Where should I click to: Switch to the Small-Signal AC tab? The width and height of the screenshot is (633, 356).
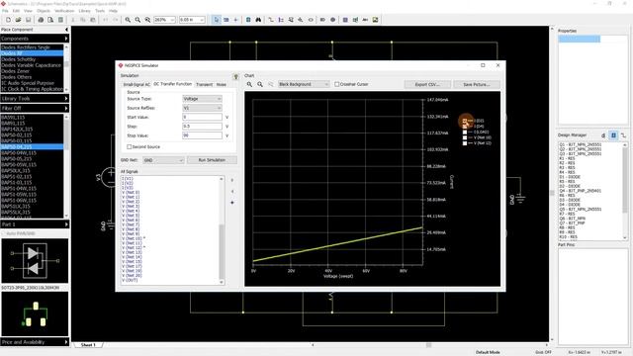pyautogui.click(x=136, y=85)
